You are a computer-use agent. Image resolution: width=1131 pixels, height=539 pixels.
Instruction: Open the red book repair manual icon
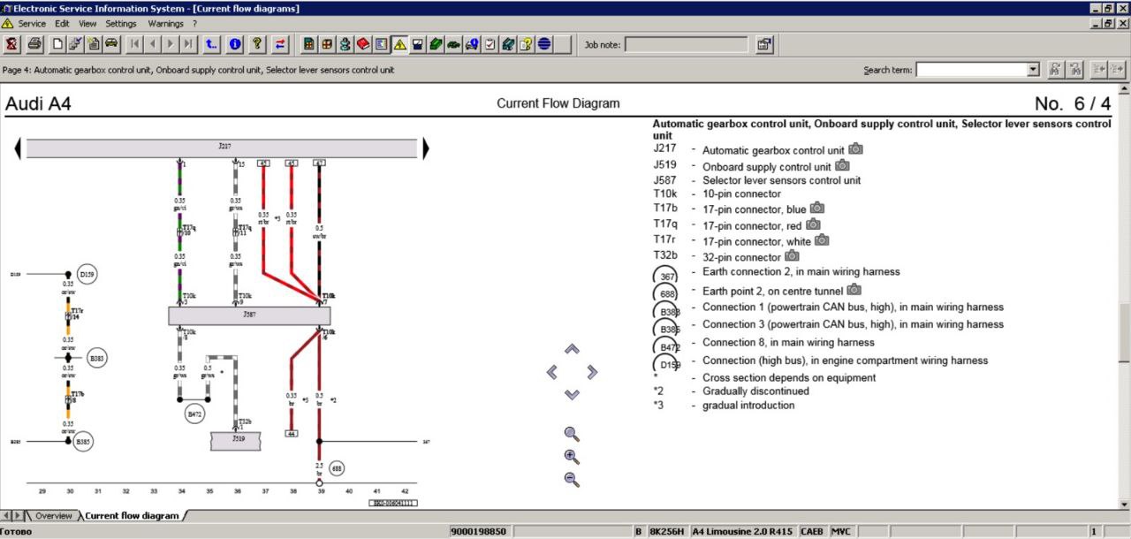(x=363, y=43)
